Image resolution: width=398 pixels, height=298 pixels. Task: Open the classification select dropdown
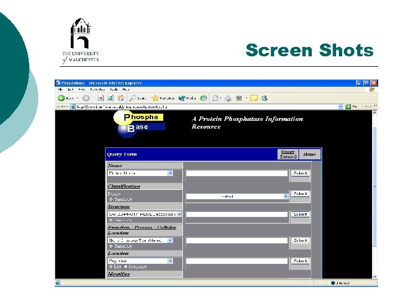coord(237,196)
